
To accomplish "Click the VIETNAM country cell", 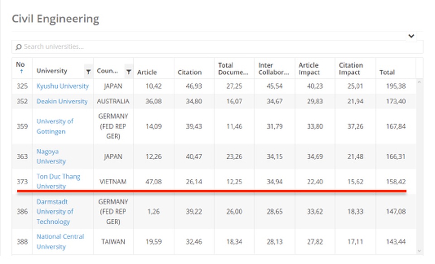I will click(113, 182).
